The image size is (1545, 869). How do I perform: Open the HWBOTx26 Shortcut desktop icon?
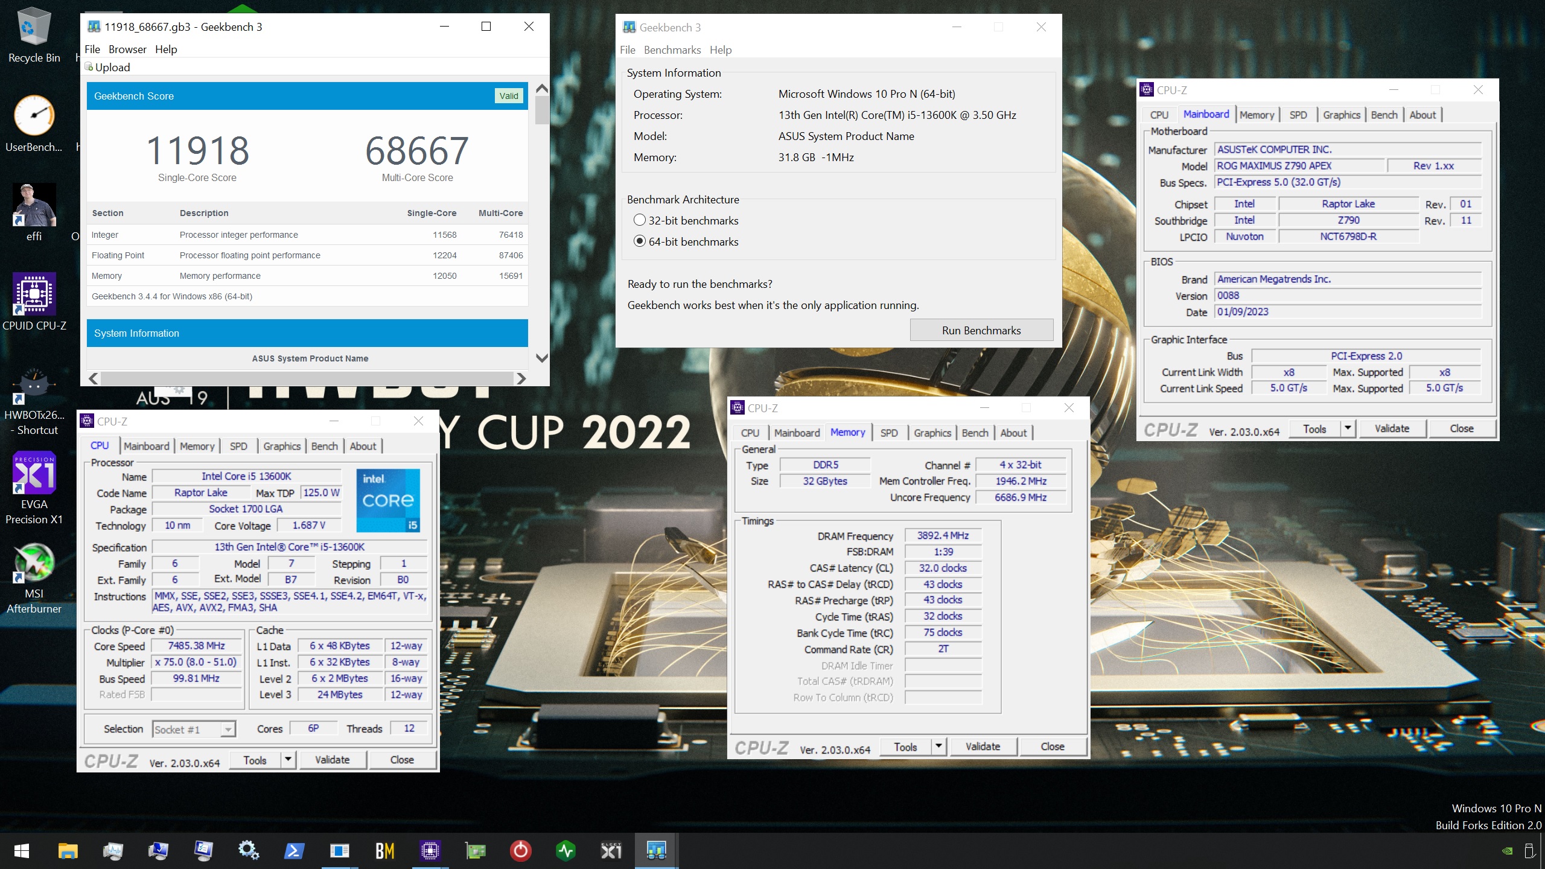(34, 399)
